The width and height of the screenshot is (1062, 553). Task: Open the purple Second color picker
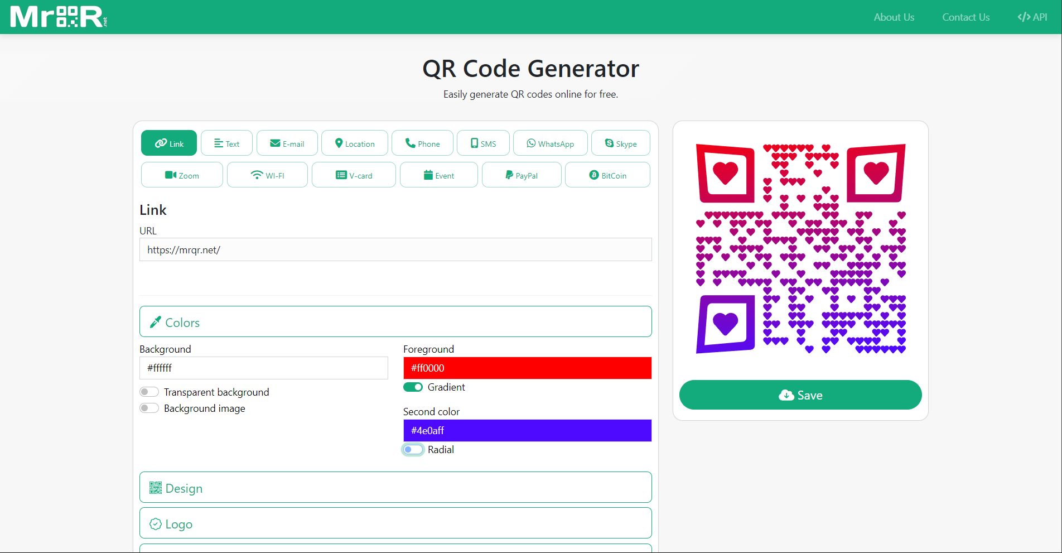tap(527, 430)
